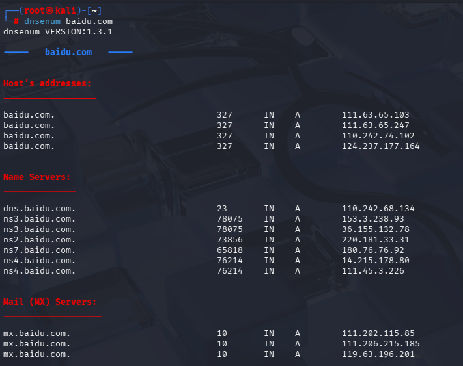
Task: Click TTL value 23 for dns.baidu.com
Action: point(222,209)
